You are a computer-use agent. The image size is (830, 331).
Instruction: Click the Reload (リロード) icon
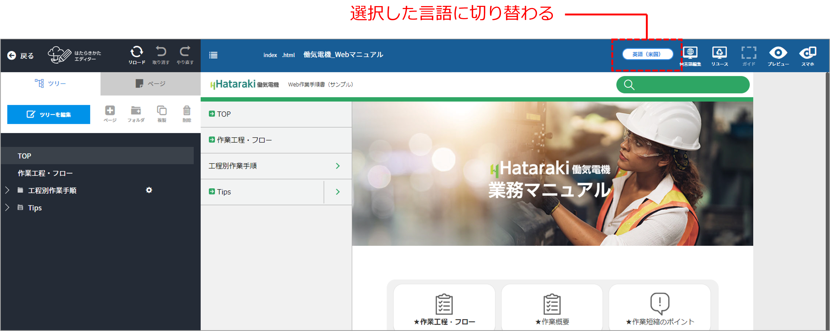(x=137, y=52)
